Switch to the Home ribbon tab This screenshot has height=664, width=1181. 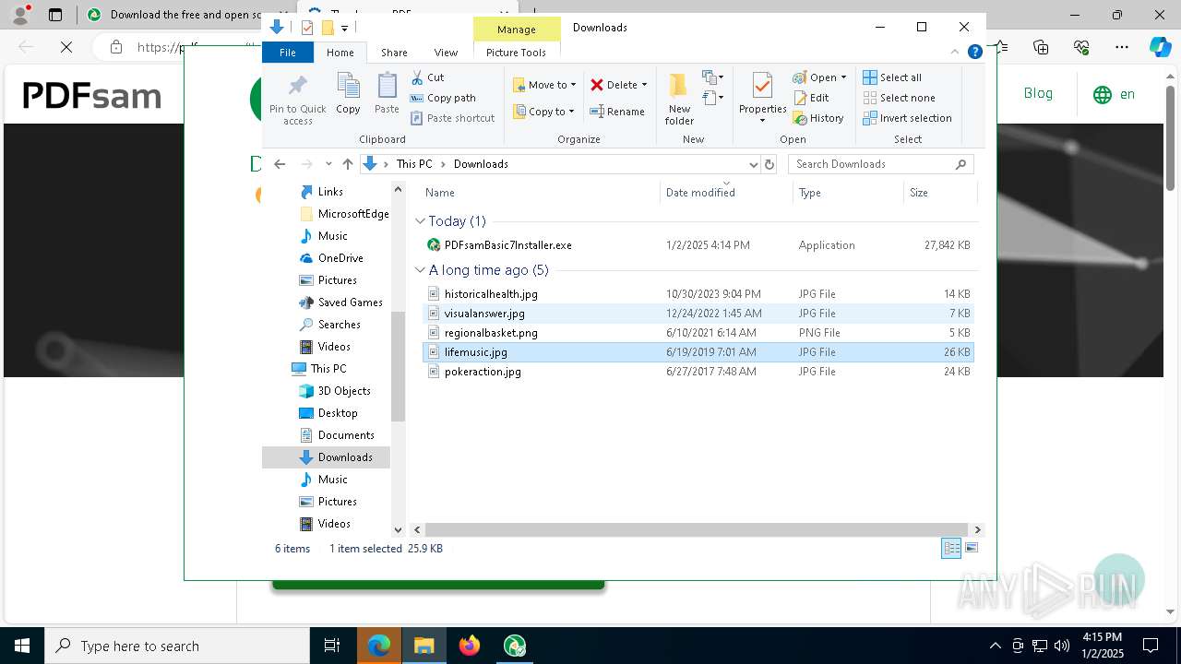click(x=340, y=53)
